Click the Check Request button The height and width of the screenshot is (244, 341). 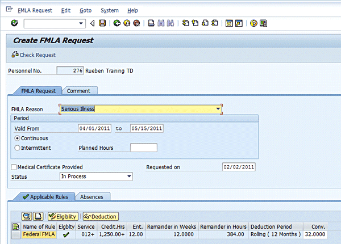(34, 54)
